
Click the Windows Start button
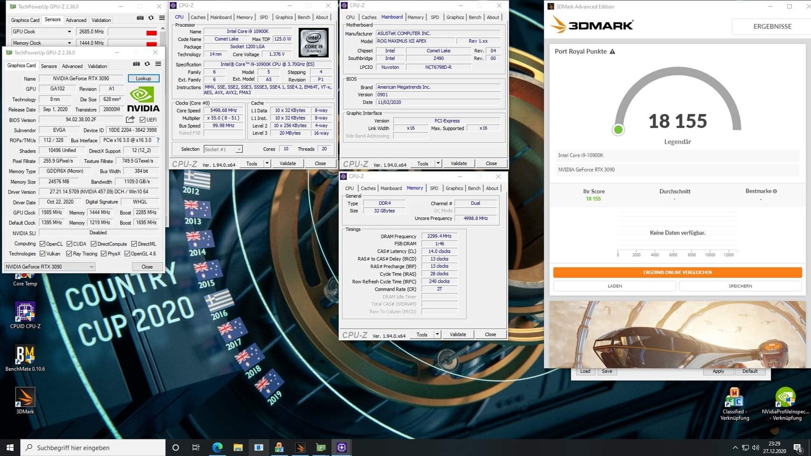coord(10,447)
